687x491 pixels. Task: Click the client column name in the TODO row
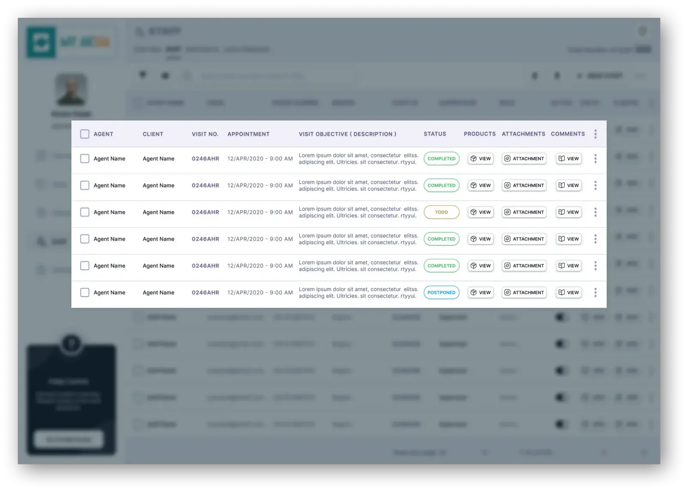pos(158,212)
